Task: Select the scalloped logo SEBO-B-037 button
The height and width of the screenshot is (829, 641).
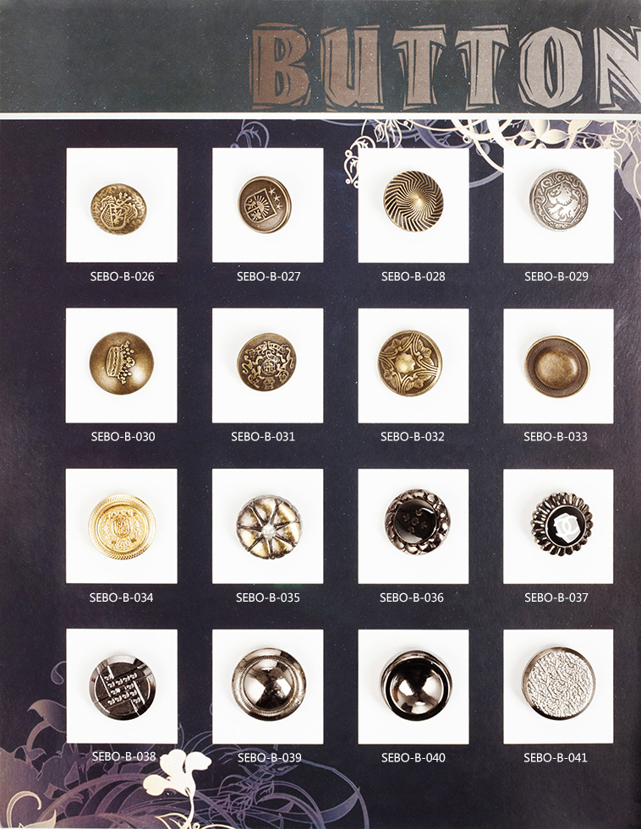Action: click(562, 523)
